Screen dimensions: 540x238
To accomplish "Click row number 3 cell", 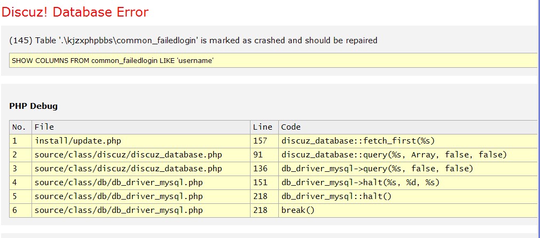I will (x=21, y=169).
